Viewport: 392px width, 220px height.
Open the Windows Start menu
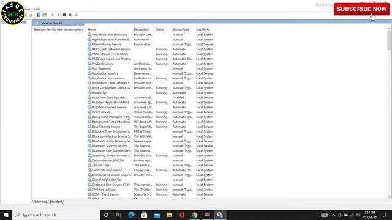click(x=6, y=215)
